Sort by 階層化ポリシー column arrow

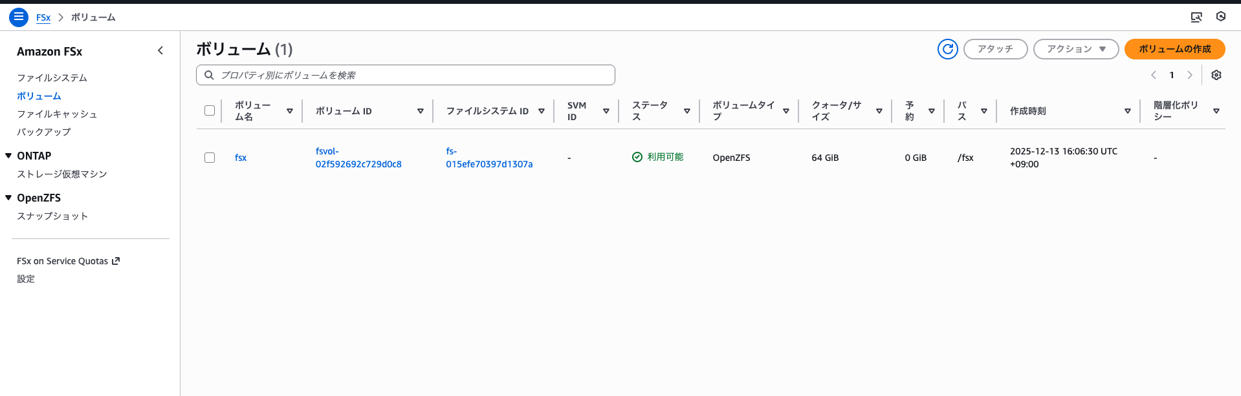[x=1216, y=111]
